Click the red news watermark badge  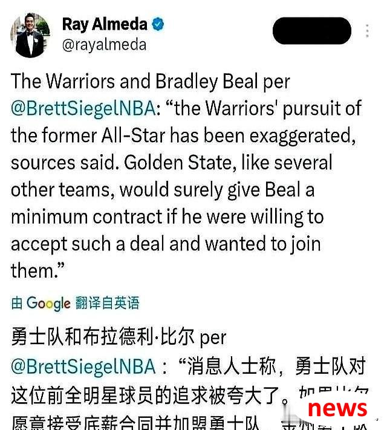tap(337, 408)
